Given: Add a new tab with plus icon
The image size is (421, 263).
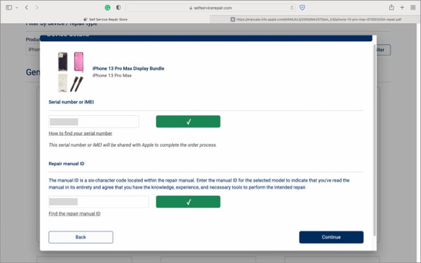Looking at the screenshot, I should [402, 8].
